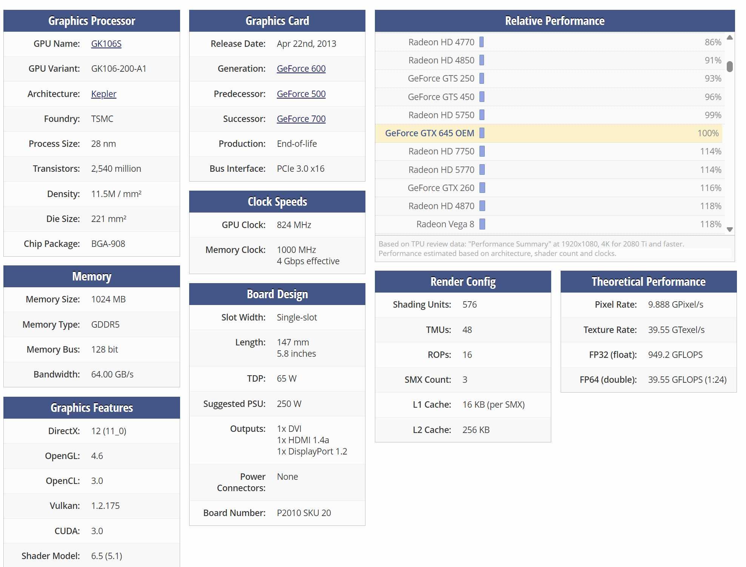The width and height of the screenshot is (746, 567).
Task: Click the scroll down arrow in Relative Performance
Action: [x=729, y=229]
